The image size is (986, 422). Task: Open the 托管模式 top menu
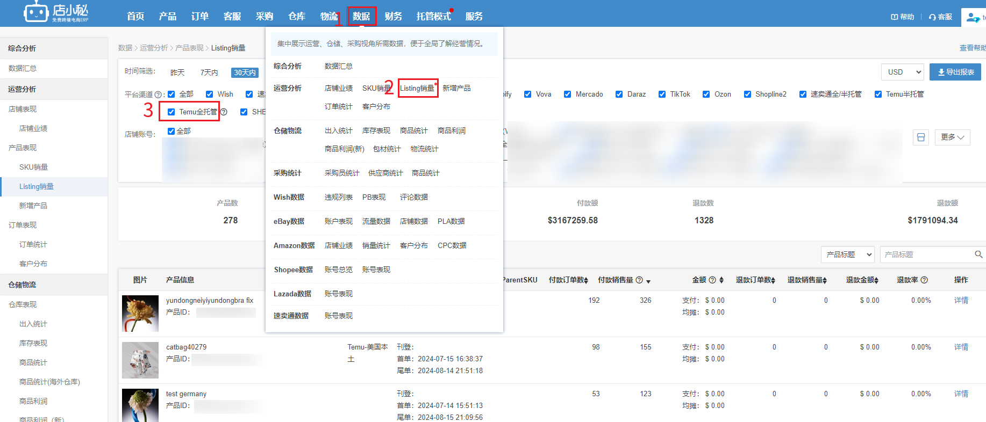(434, 17)
